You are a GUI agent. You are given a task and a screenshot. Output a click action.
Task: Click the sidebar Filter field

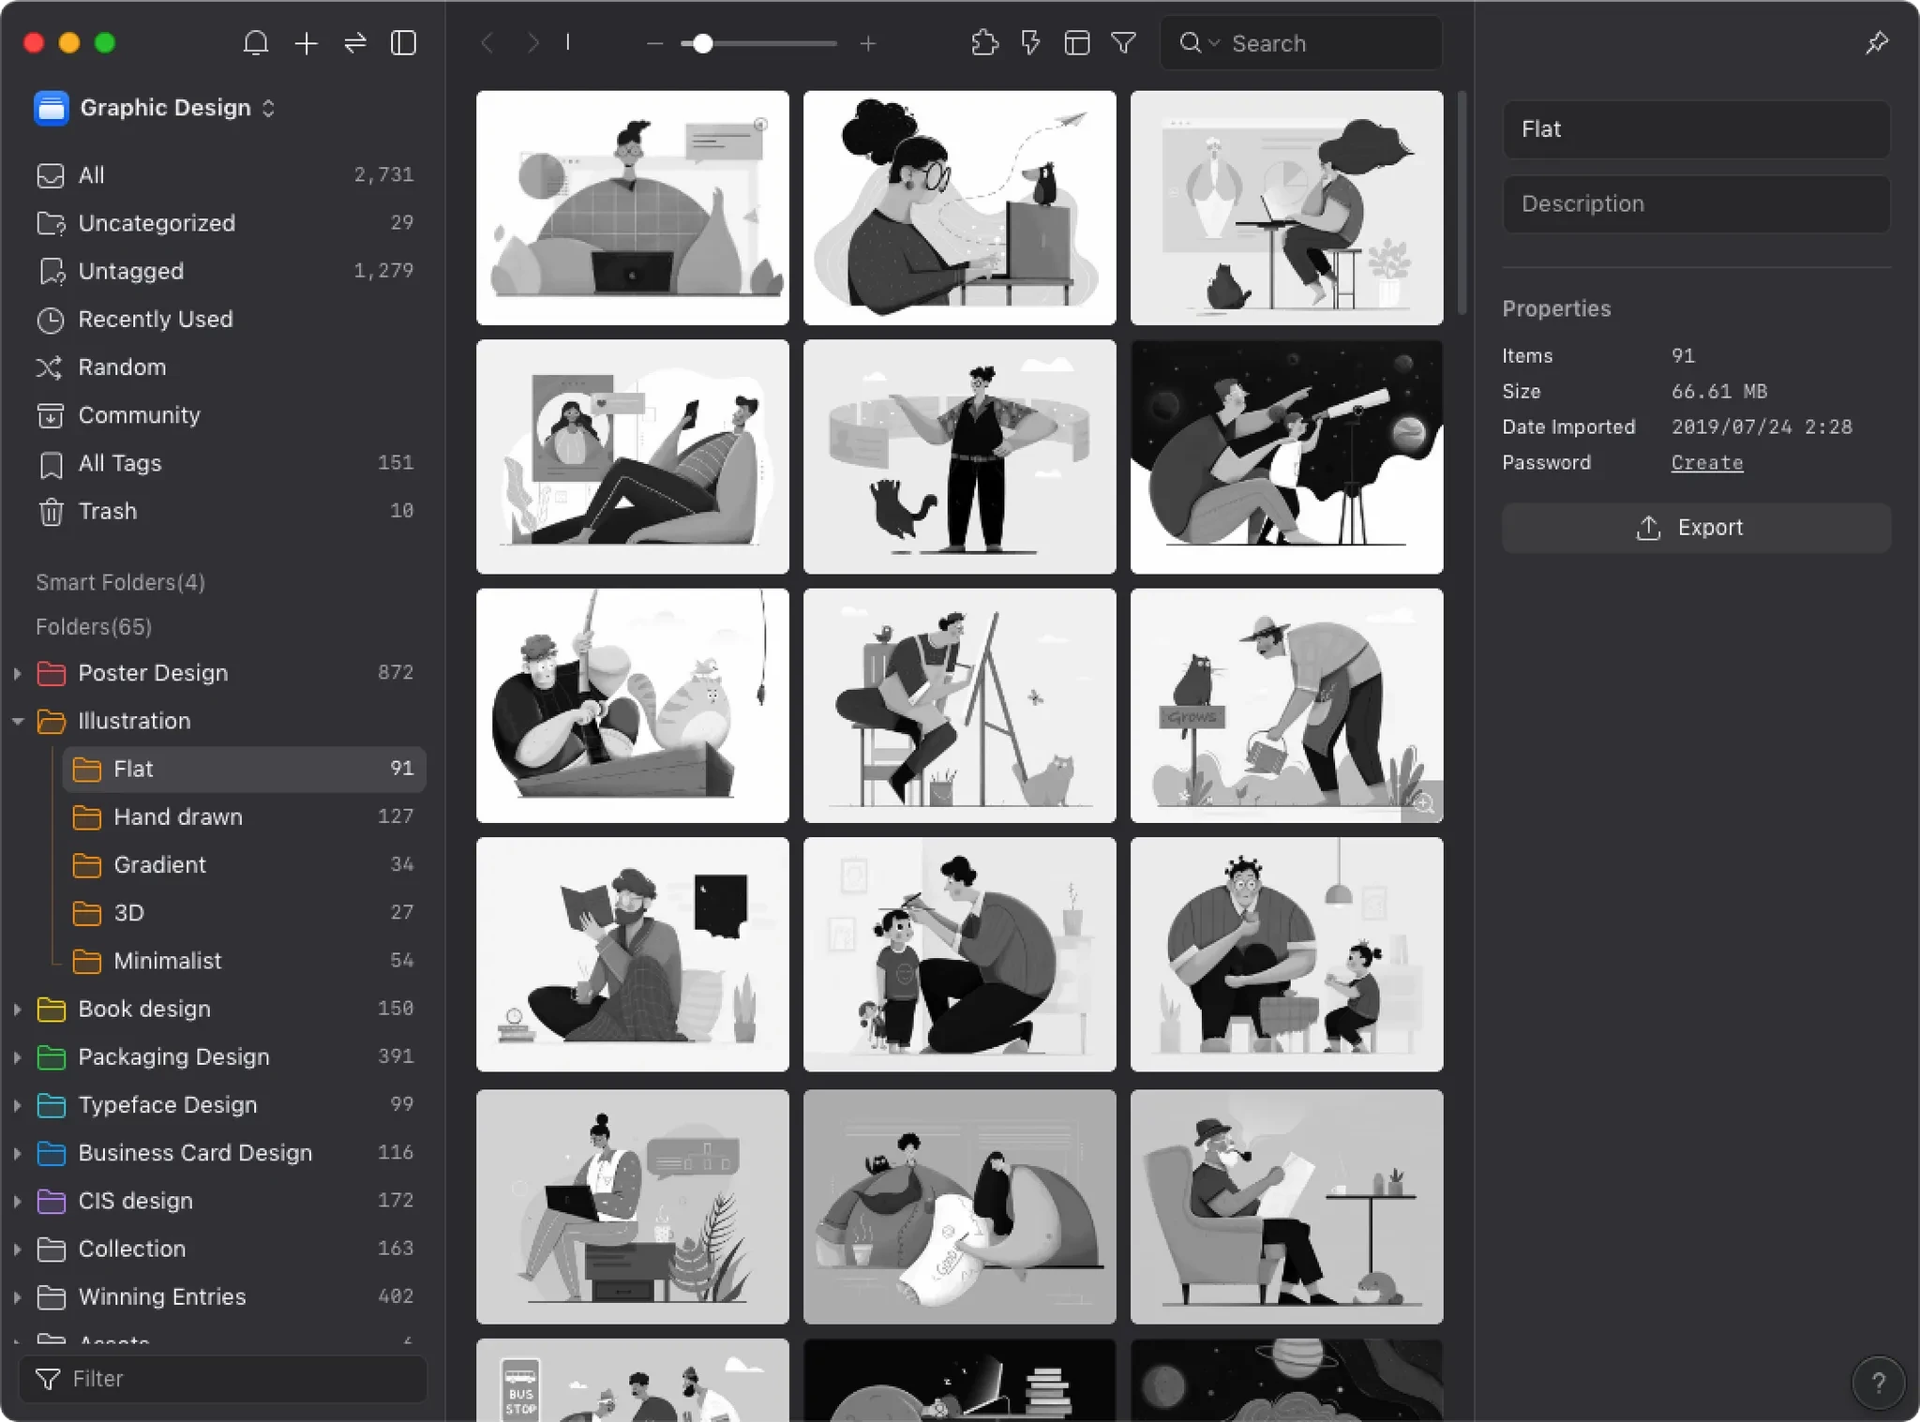223,1378
